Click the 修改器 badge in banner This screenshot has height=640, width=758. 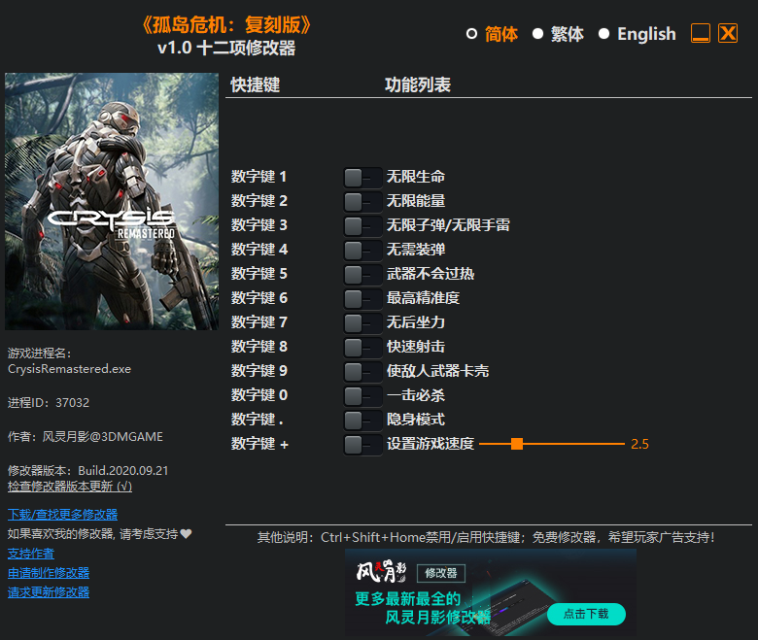pyautogui.click(x=441, y=573)
